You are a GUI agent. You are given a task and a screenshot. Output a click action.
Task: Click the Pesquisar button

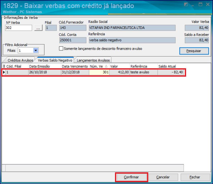coord(194,51)
